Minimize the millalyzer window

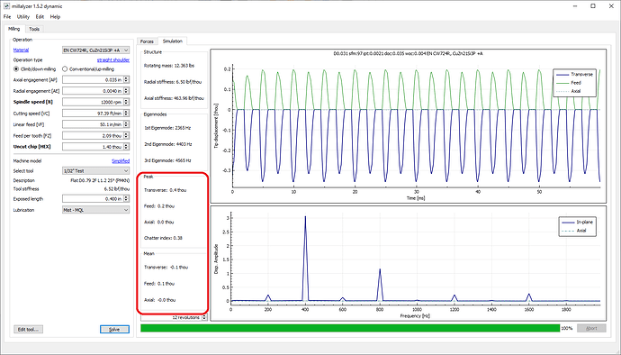(x=575, y=6)
